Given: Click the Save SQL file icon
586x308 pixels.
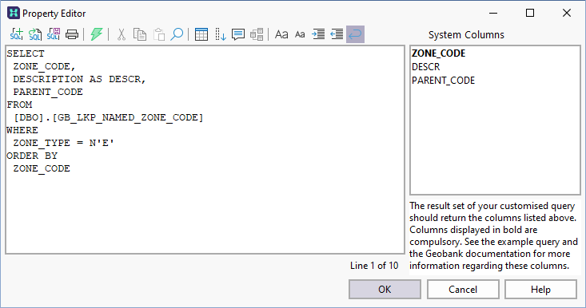Looking at the screenshot, I should pyautogui.click(x=54, y=34).
